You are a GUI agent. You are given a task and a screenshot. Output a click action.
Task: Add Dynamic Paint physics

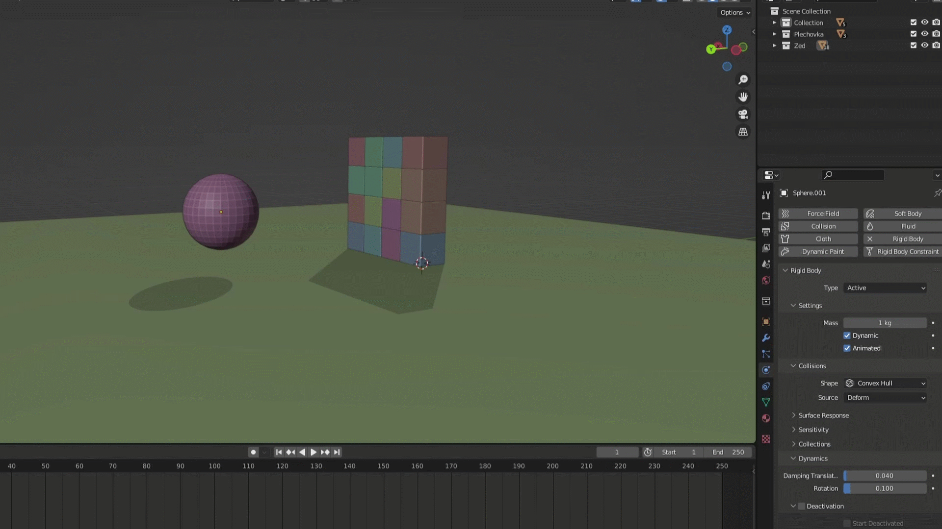pos(818,252)
